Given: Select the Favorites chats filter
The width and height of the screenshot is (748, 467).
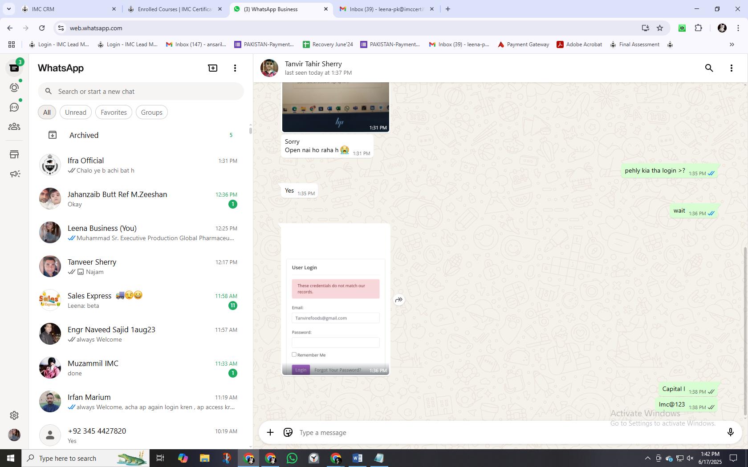Looking at the screenshot, I should 114,112.
